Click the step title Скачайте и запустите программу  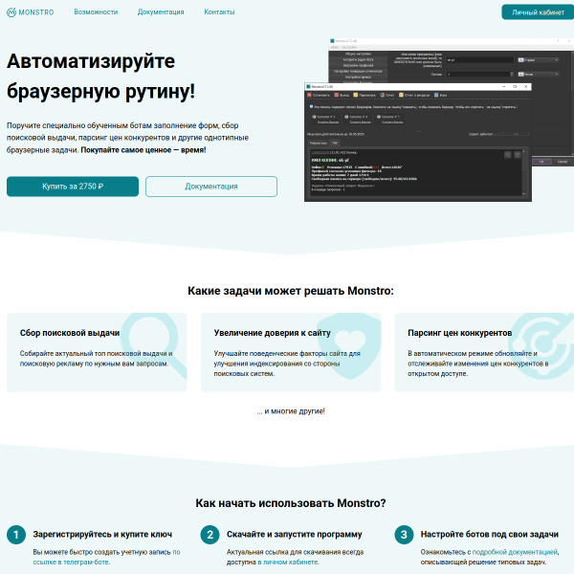tap(295, 534)
